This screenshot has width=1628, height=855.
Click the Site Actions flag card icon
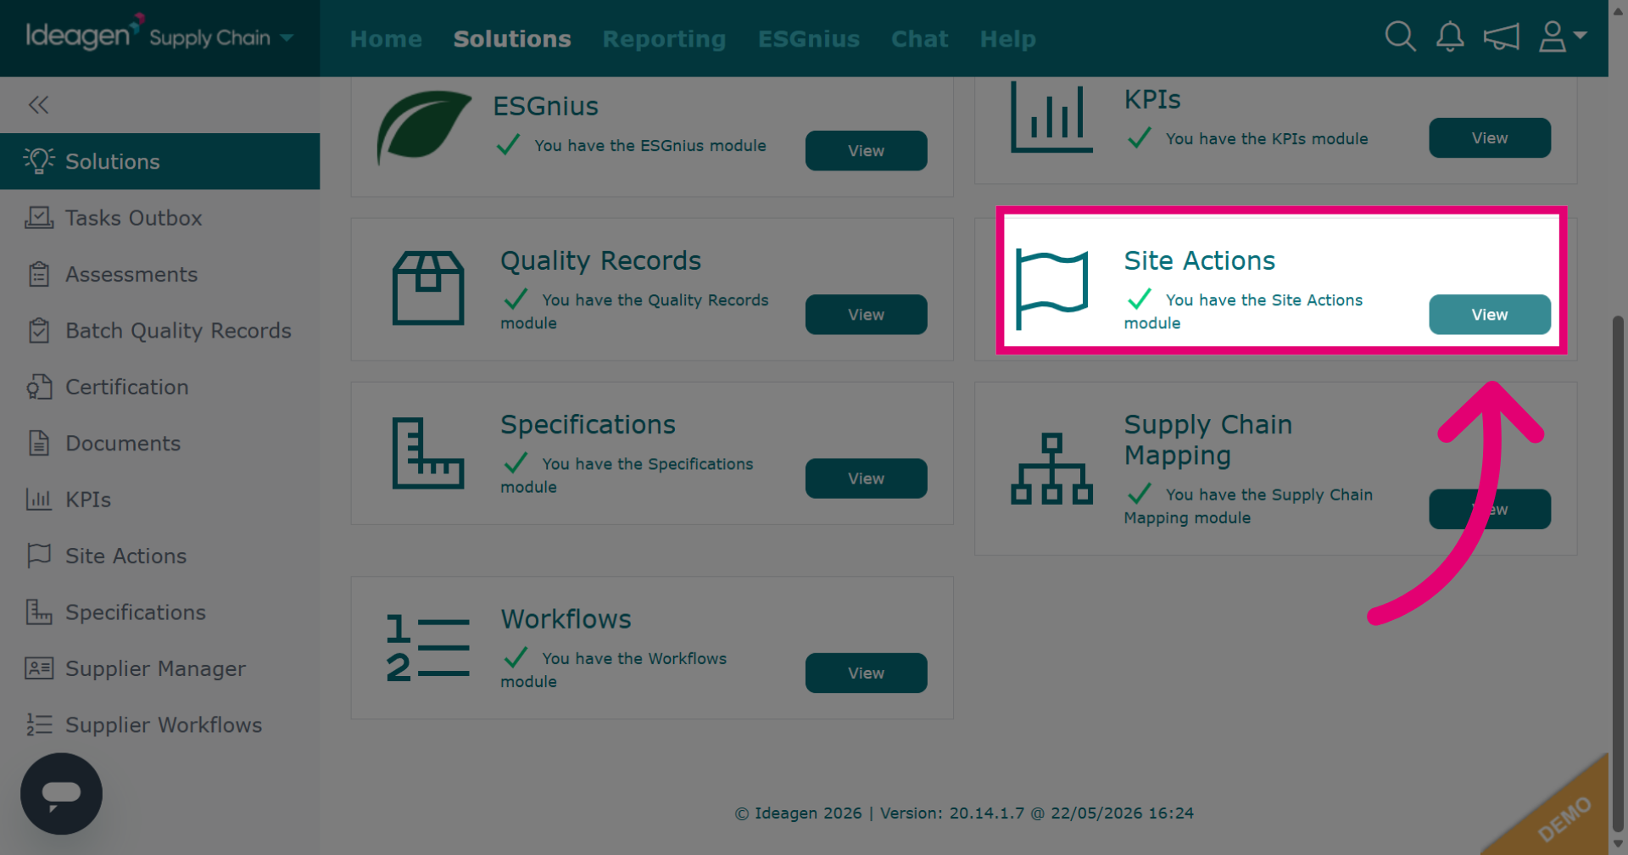point(1051,288)
